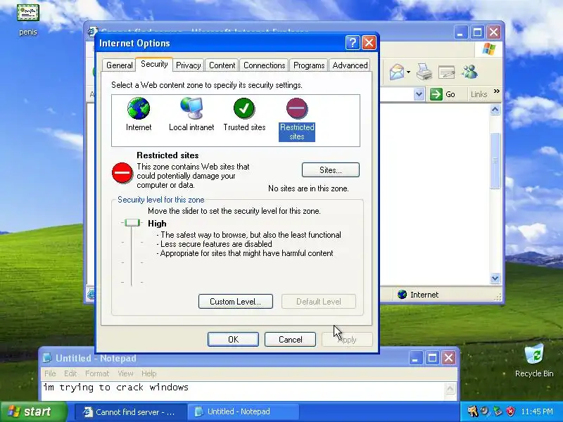Expand the address bar dropdown in Internet Explorer
The width and height of the screenshot is (563, 422).
[419, 94]
